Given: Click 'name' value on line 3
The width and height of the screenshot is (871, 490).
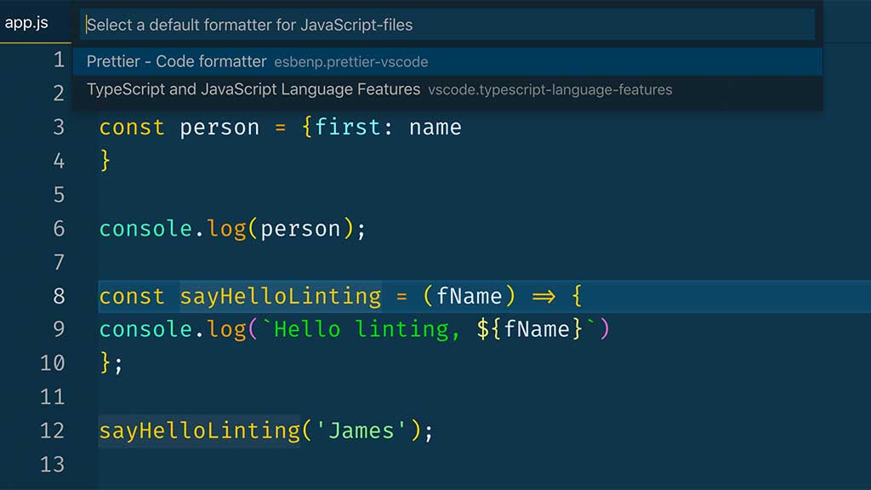Looking at the screenshot, I should [x=435, y=128].
